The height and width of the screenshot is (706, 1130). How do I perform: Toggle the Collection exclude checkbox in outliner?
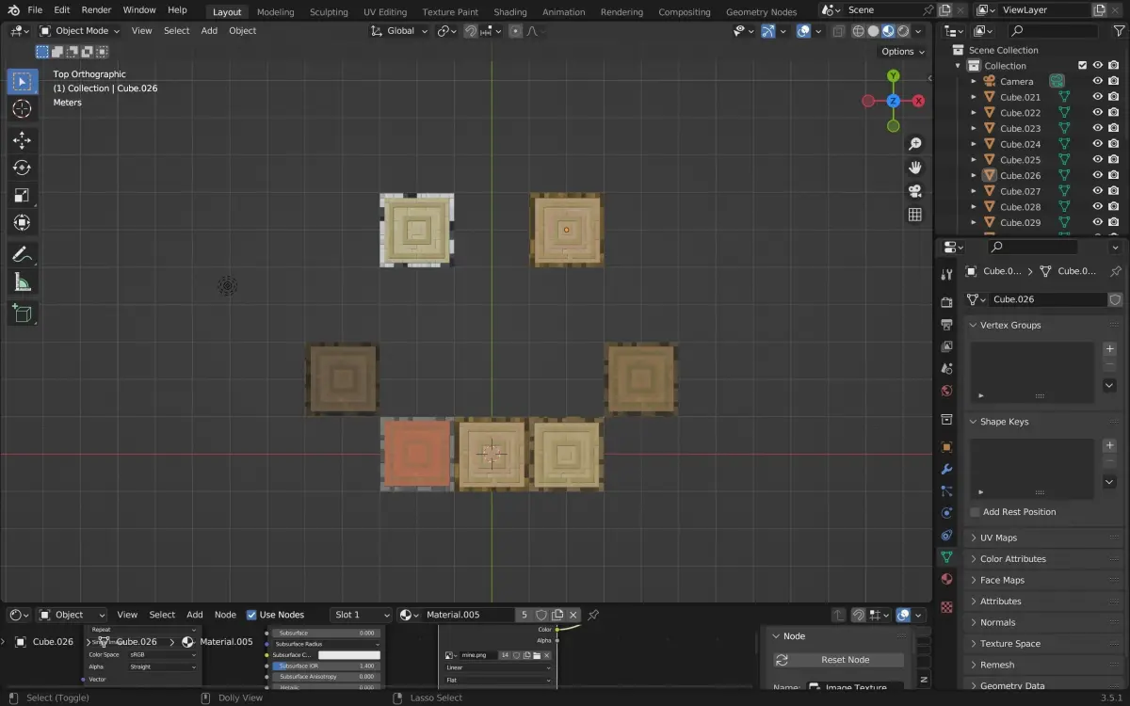[1082, 66]
